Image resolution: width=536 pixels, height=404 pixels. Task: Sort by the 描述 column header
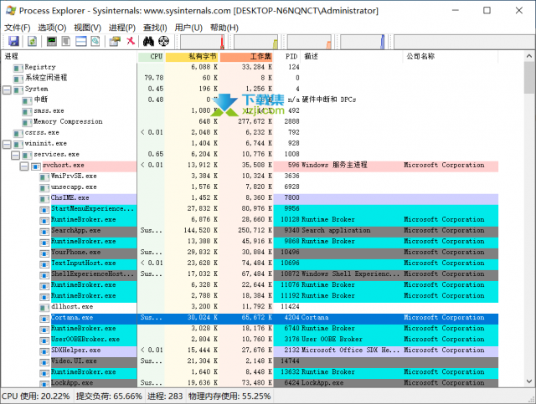coord(352,56)
